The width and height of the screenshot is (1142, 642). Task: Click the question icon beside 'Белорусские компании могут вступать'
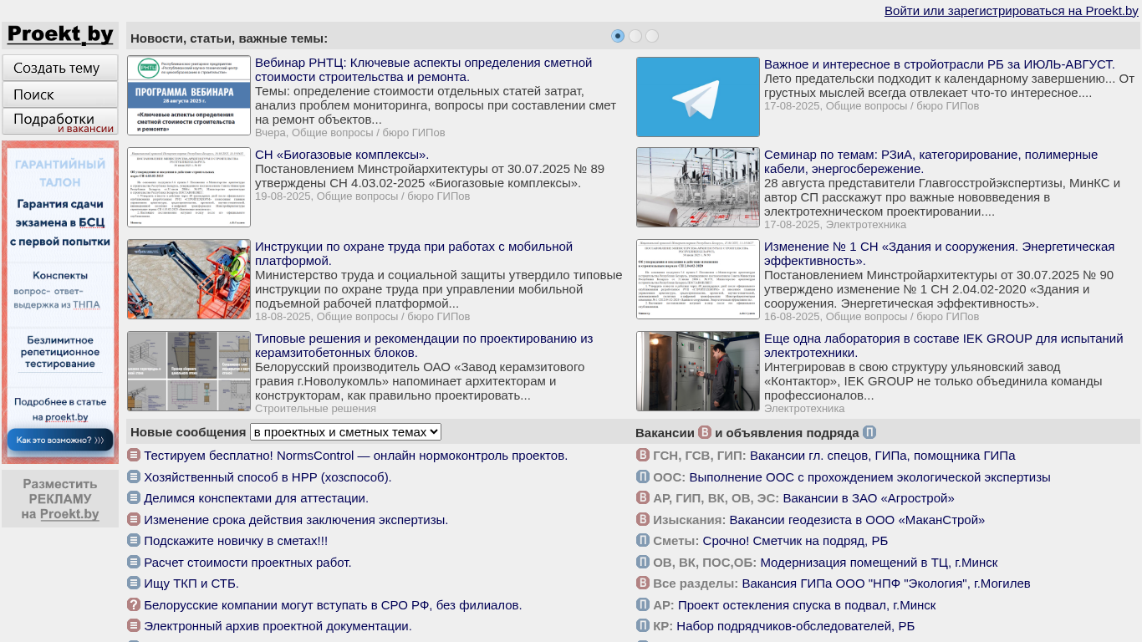coord(134,604)
